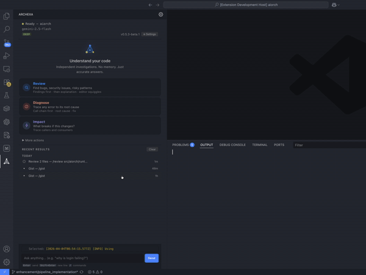Screen dimensions: 366x275
Task: Open the ChatGPT-style knot icon view
Action: pos(7,122)
